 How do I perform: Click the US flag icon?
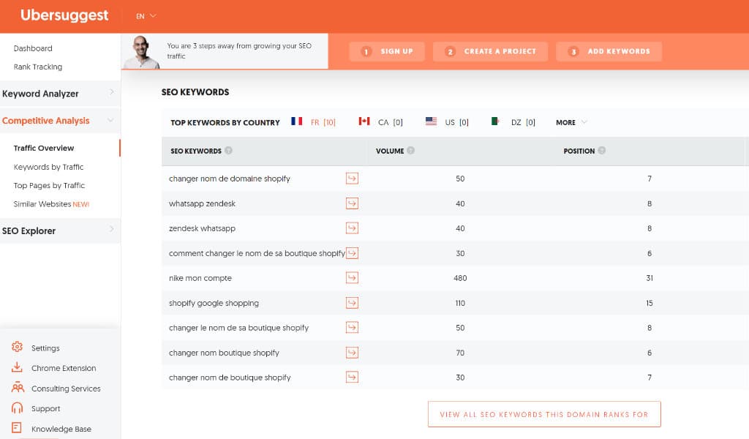tap(431, 121)
